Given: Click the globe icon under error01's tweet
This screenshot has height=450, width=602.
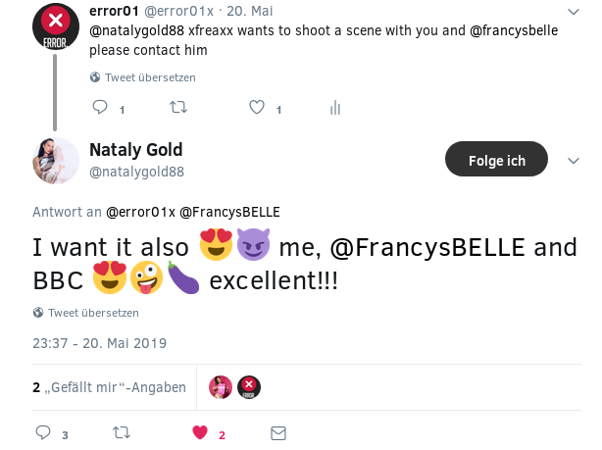Looking at the screenshot, I should click(95, 77).
